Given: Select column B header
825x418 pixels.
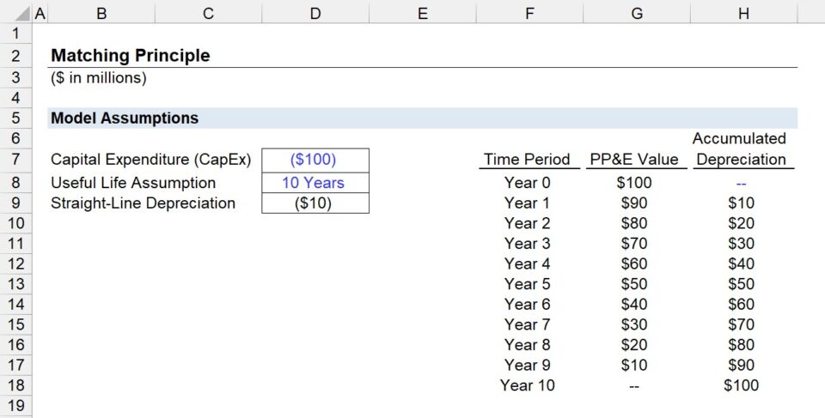Looking at the screenshot, I should [101, 13].
